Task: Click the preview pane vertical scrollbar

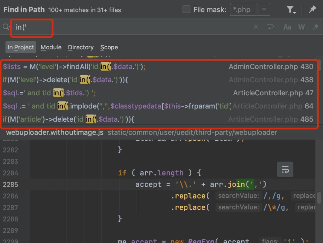Action: pos(319,198)
